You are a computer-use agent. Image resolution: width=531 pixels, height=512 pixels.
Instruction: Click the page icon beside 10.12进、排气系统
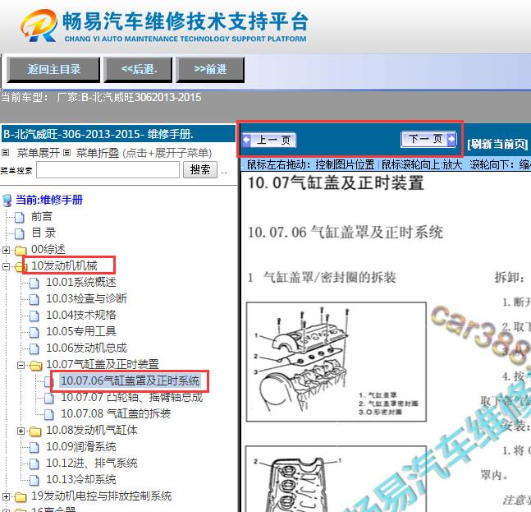coord(34,464)
